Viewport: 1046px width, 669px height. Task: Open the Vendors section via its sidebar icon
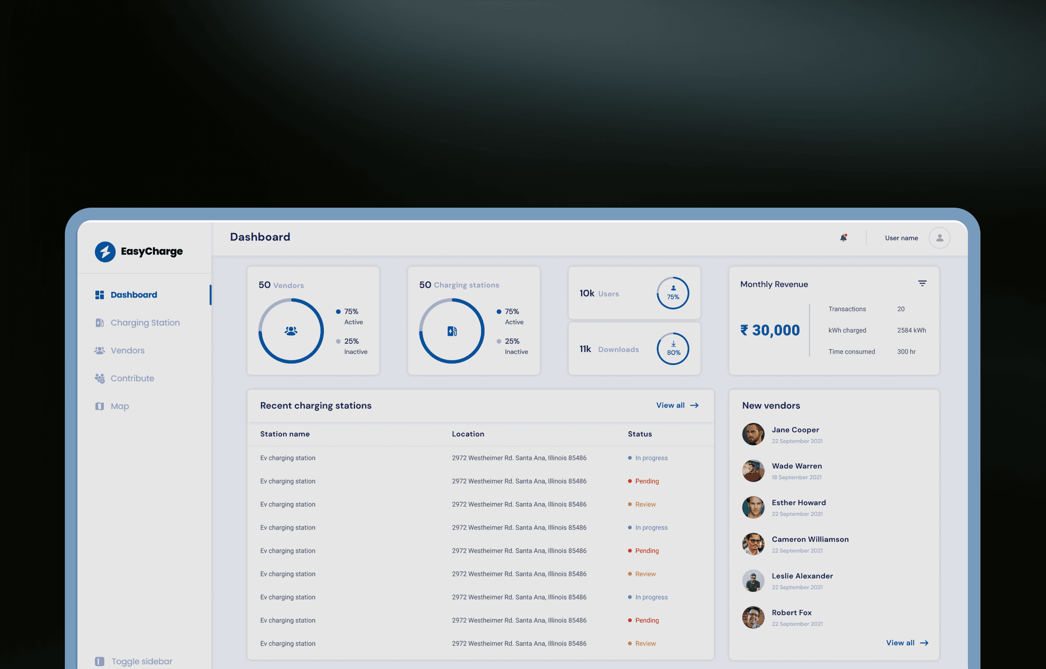tap(100, 350)
